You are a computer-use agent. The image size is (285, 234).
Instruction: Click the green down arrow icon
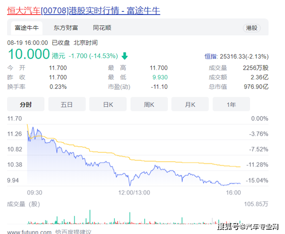125,56
